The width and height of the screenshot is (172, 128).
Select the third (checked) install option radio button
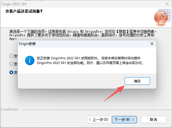11,72
